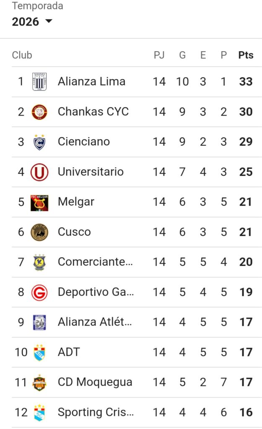This screenshot has width=262, height=429.
Task: Click the Alianza Lima club crest
Action: click(x=39, y=82)
